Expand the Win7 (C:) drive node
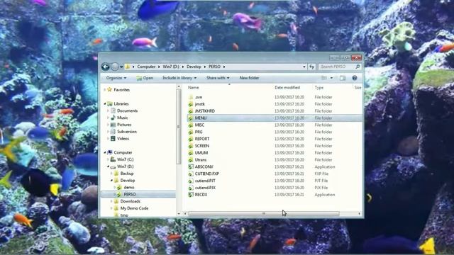Screen dimensions: 454x255 109,159
